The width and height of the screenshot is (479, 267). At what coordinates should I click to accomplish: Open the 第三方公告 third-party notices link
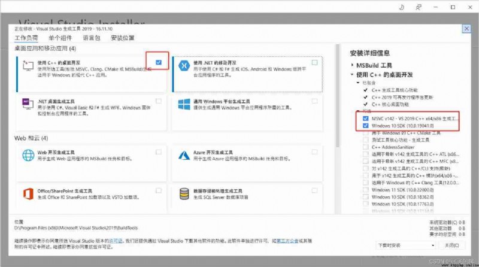(x=287, y=241)
